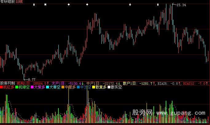Click the white plus marker at chart top
Viewport: 210px width, 125px height.
pyautogui.click(x=130, y=5)
